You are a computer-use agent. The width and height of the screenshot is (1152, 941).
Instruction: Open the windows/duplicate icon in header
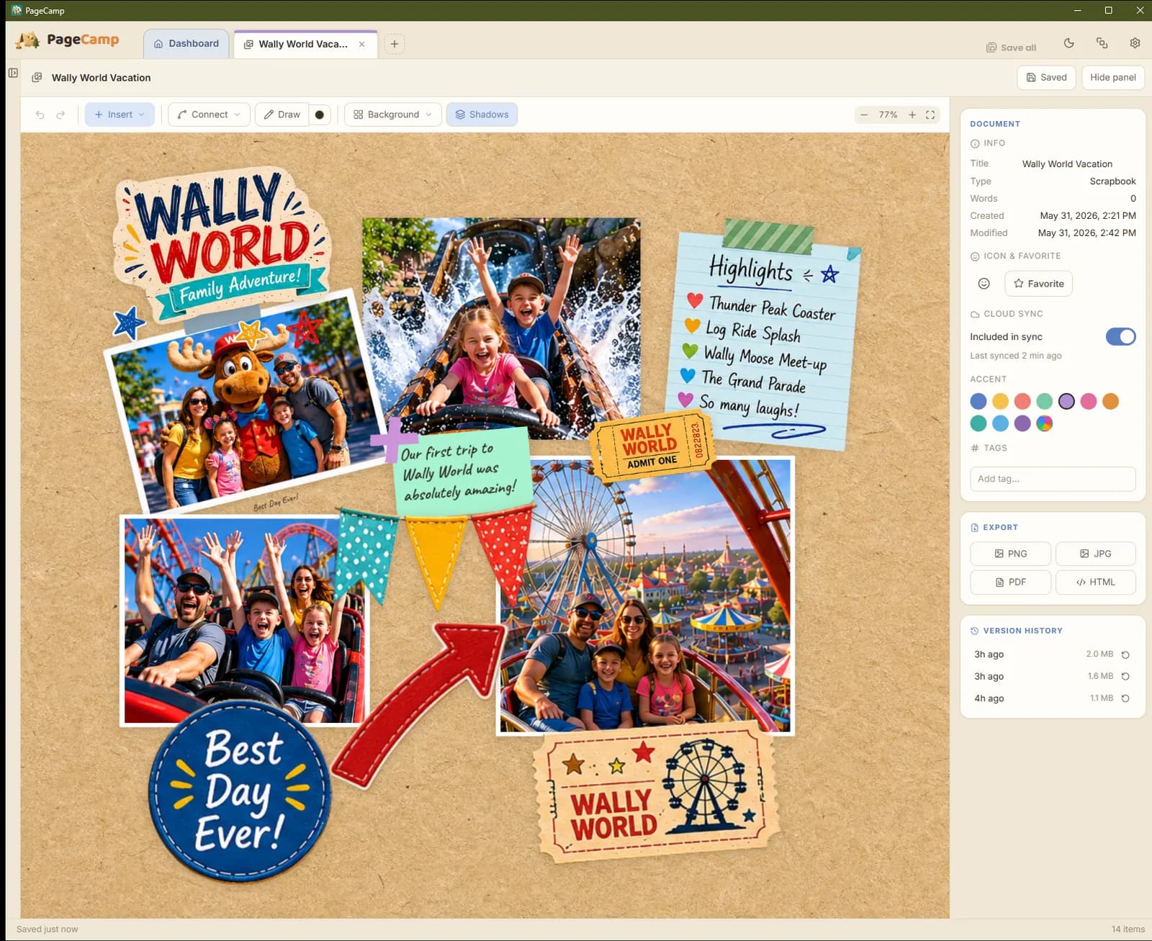(x=1102, y=43)
